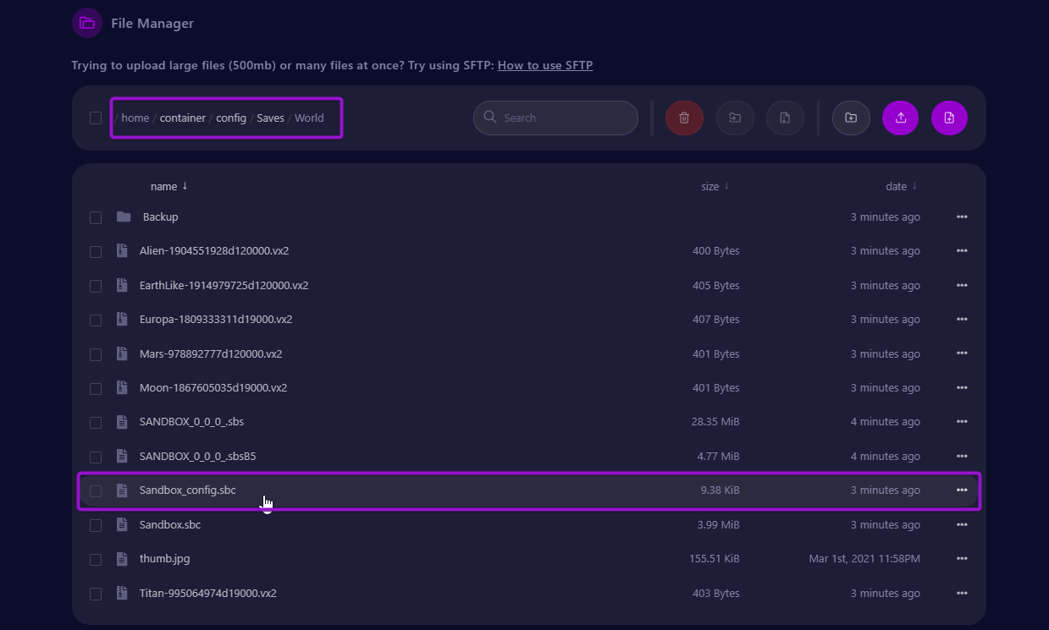The image size is (1049, 630).
Task: Check the checkbox for thumb.jpg
Action: pyautogui.click(x=95, y=559)
